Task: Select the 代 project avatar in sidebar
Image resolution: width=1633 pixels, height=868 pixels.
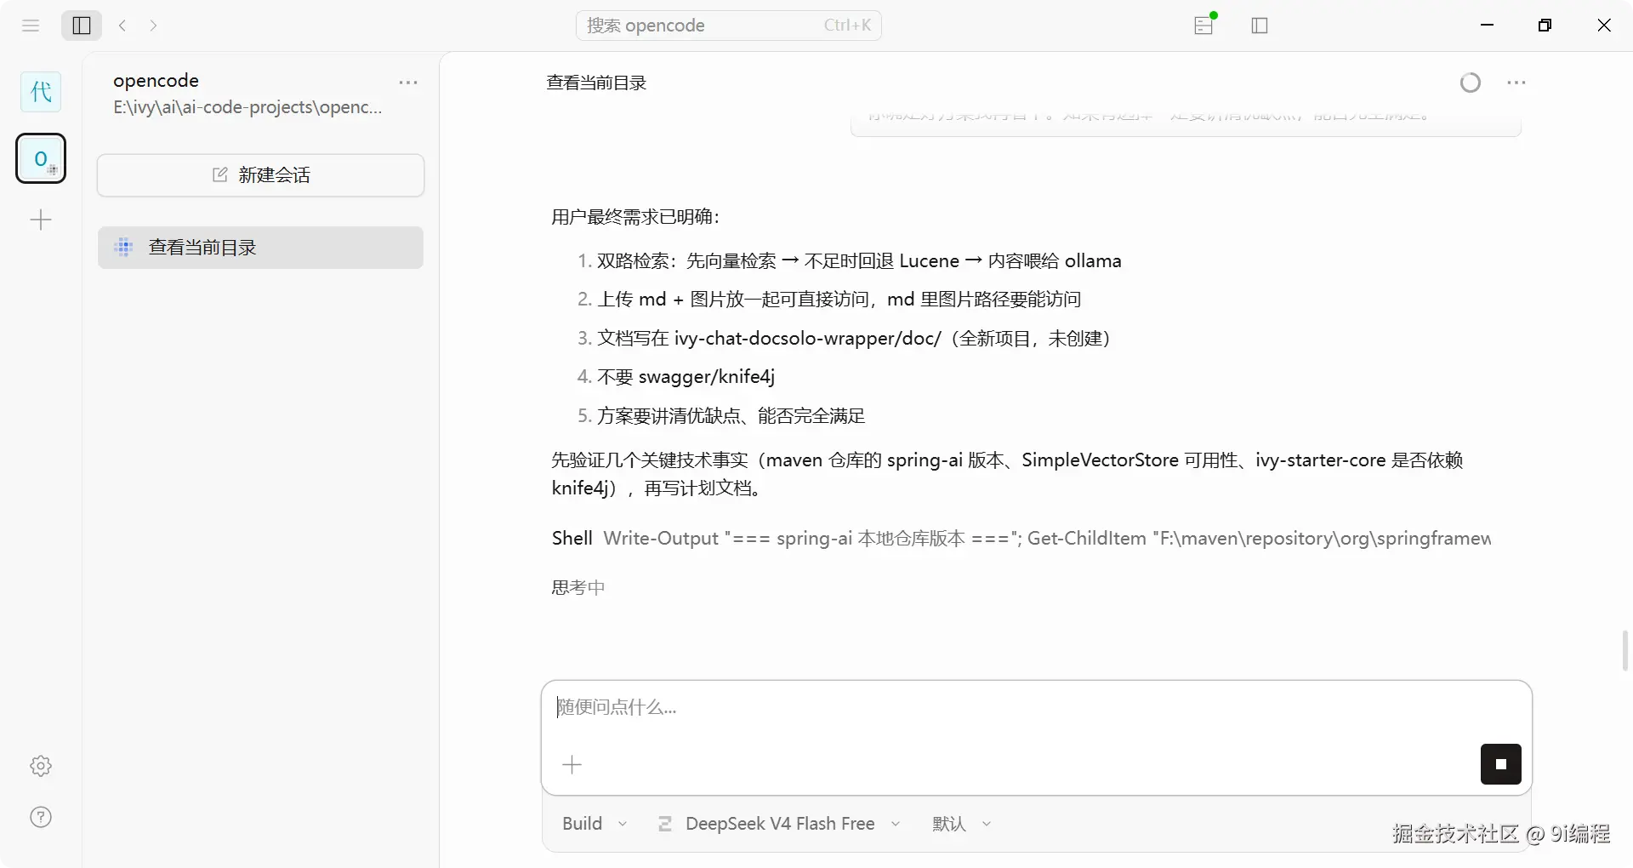Action: (x=41, y=92)
